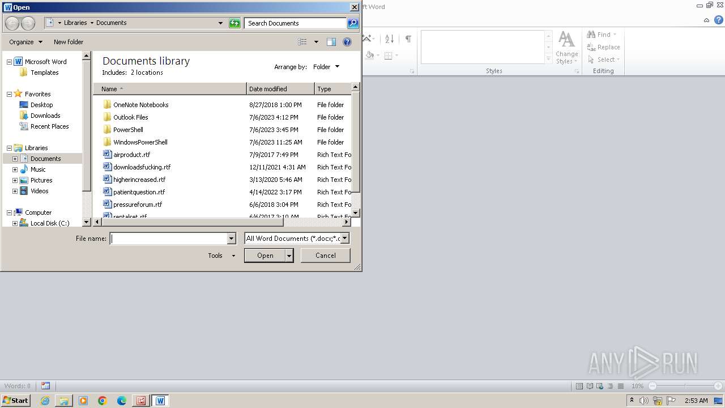
Task: Refresh the Documents location
Action: (x=234, y=23)
